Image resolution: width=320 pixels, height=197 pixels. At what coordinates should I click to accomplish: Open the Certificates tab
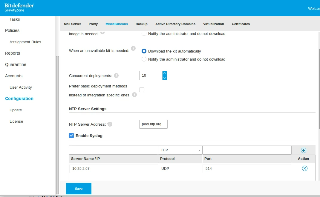241,24
